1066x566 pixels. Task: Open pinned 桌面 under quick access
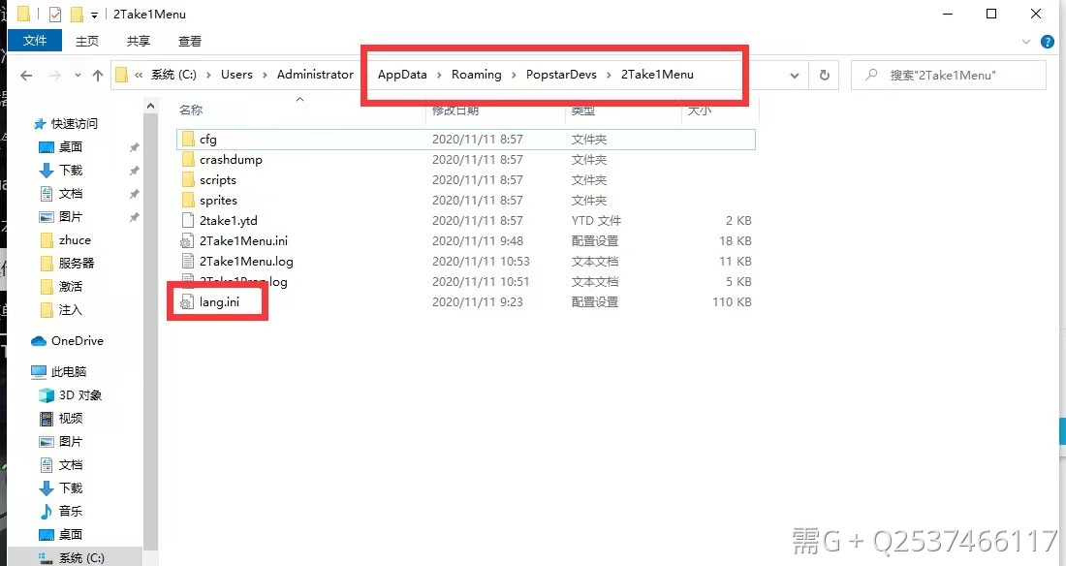pyautogui.click(x=71, y=147)
